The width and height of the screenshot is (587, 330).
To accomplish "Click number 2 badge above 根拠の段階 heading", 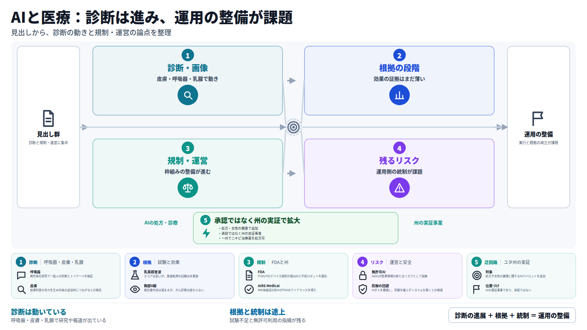I will (400, 55).
